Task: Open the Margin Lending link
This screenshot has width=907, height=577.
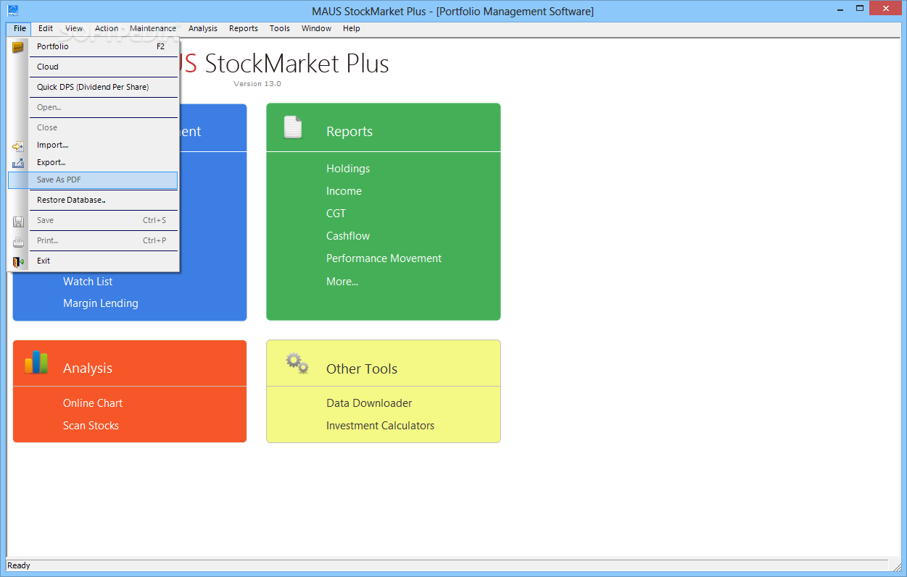Action: pyautogui.click(x=101, y=303)
